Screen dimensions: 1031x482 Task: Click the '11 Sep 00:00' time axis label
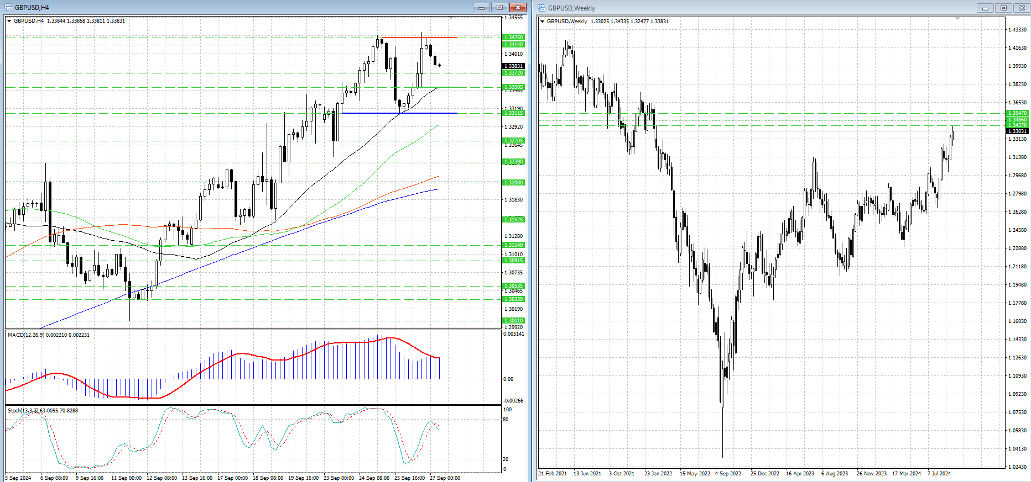(x=126, y=478)
